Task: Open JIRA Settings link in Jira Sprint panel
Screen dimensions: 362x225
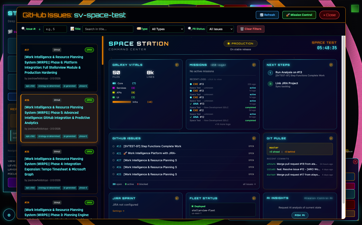Action: click(118, 211)
